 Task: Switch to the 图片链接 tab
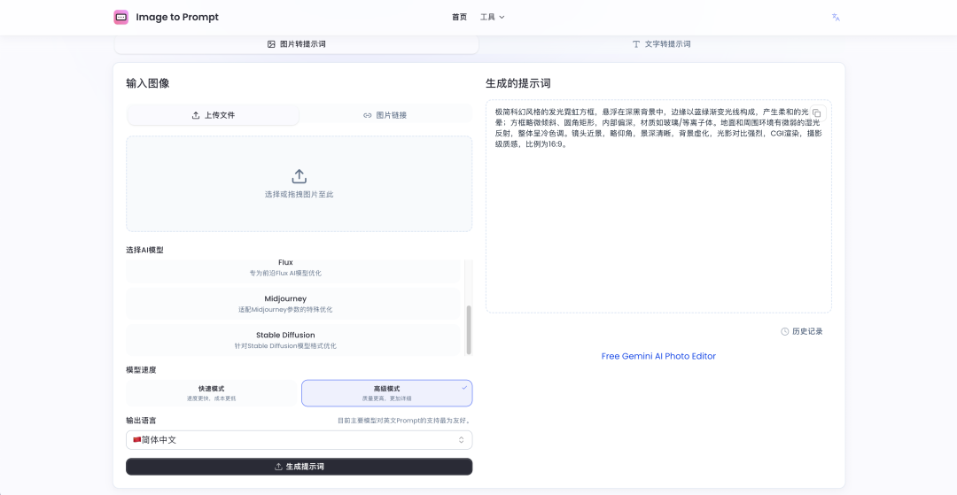click(x=385, y=115)
